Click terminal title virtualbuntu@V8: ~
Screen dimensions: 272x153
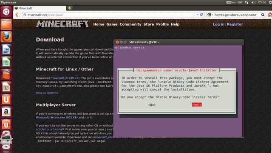point(144,42)
